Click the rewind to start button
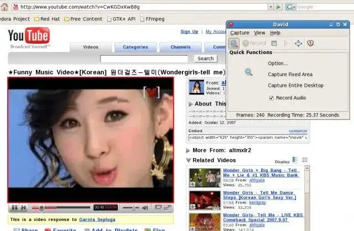Viewport: 354px width, 231px height. pos(23,208)
